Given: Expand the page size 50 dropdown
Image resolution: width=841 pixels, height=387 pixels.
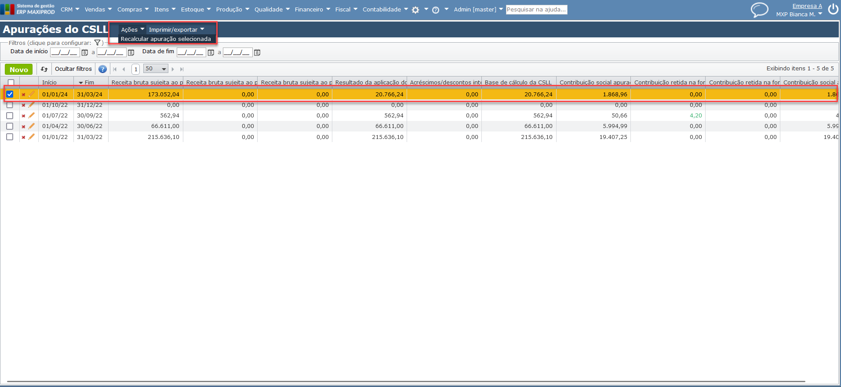Looking at the screenshot, I should pyautogui.click(x=156, y=69).
